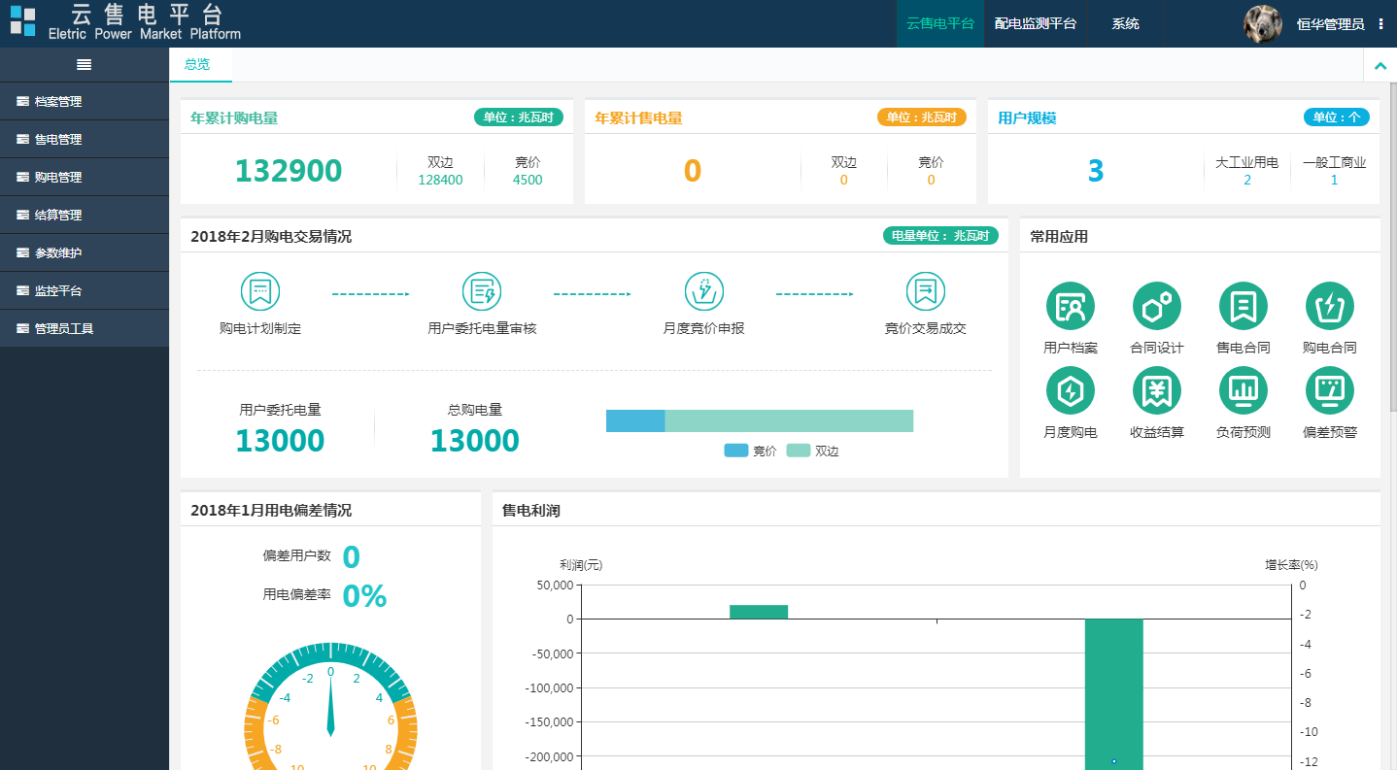Click the light blue 竞价 bar segment
Screen dimensions: 1397x770
click(x=635, y=420)
